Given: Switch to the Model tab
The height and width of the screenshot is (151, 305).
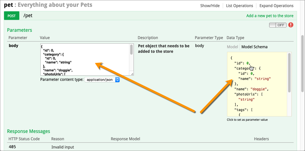Looking at the screenshot, I should click(232, 47).
